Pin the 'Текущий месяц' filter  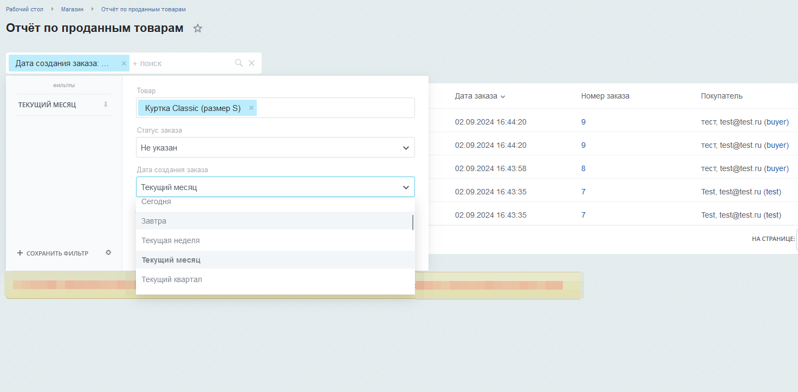click(x=106, y=104)
